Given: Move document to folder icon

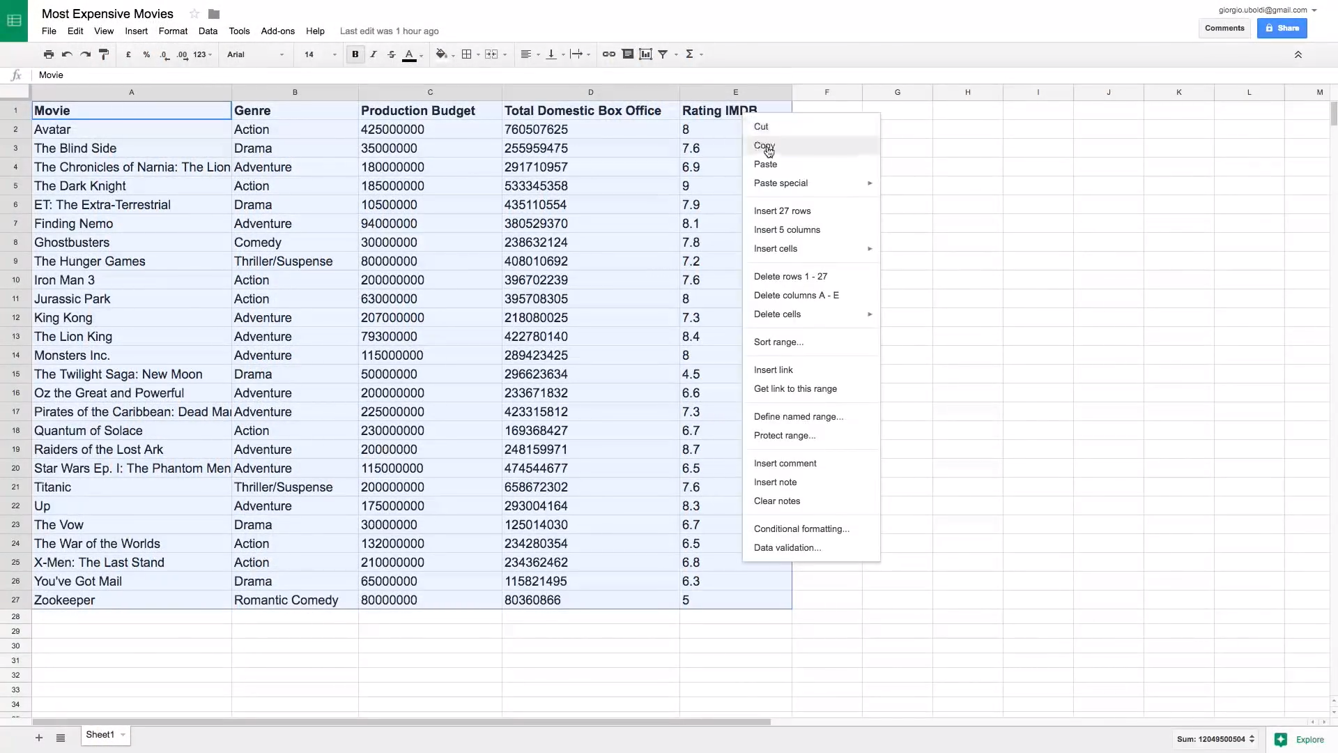Looking at the screenshot, I should [x=214, y=14].
